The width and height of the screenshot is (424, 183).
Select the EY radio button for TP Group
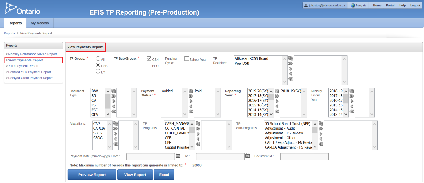coord(98,71)
